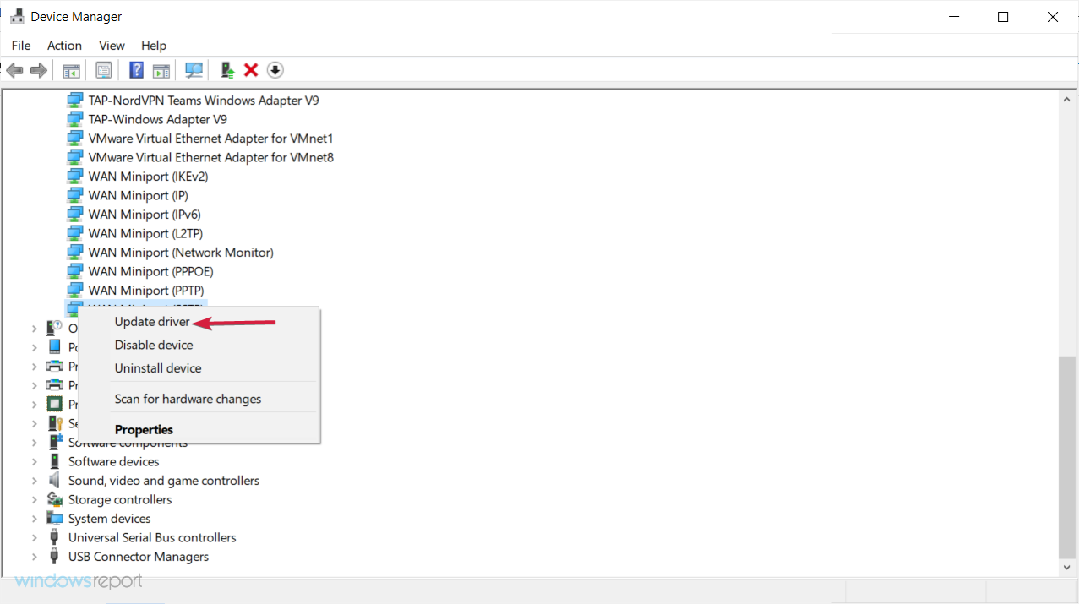Select the WAN Miniport (IKEv2) icon
1080x604 pixels.
pyautogui.click(x=75, y=177)
